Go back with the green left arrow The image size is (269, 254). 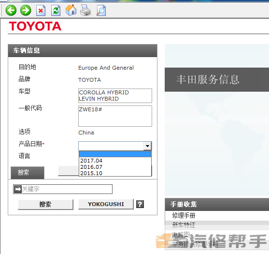(x=11, y=10)
